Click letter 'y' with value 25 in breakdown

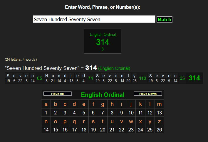pos(135,76)
